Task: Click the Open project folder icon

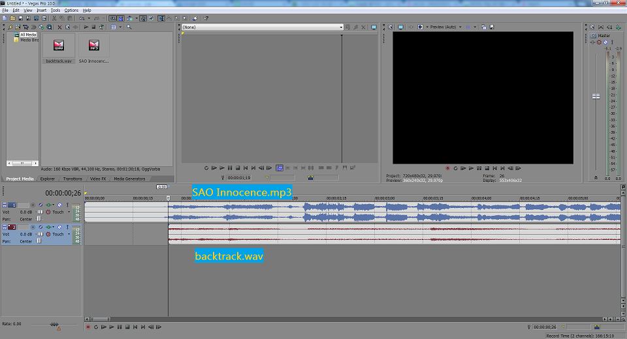Action: [x=13, y=18]
